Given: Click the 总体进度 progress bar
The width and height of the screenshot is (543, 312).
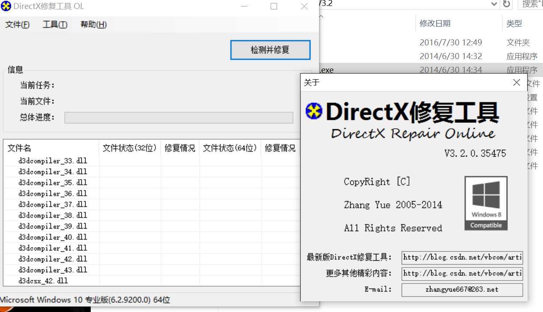Looking at the screenshot, I should [179, 118].
